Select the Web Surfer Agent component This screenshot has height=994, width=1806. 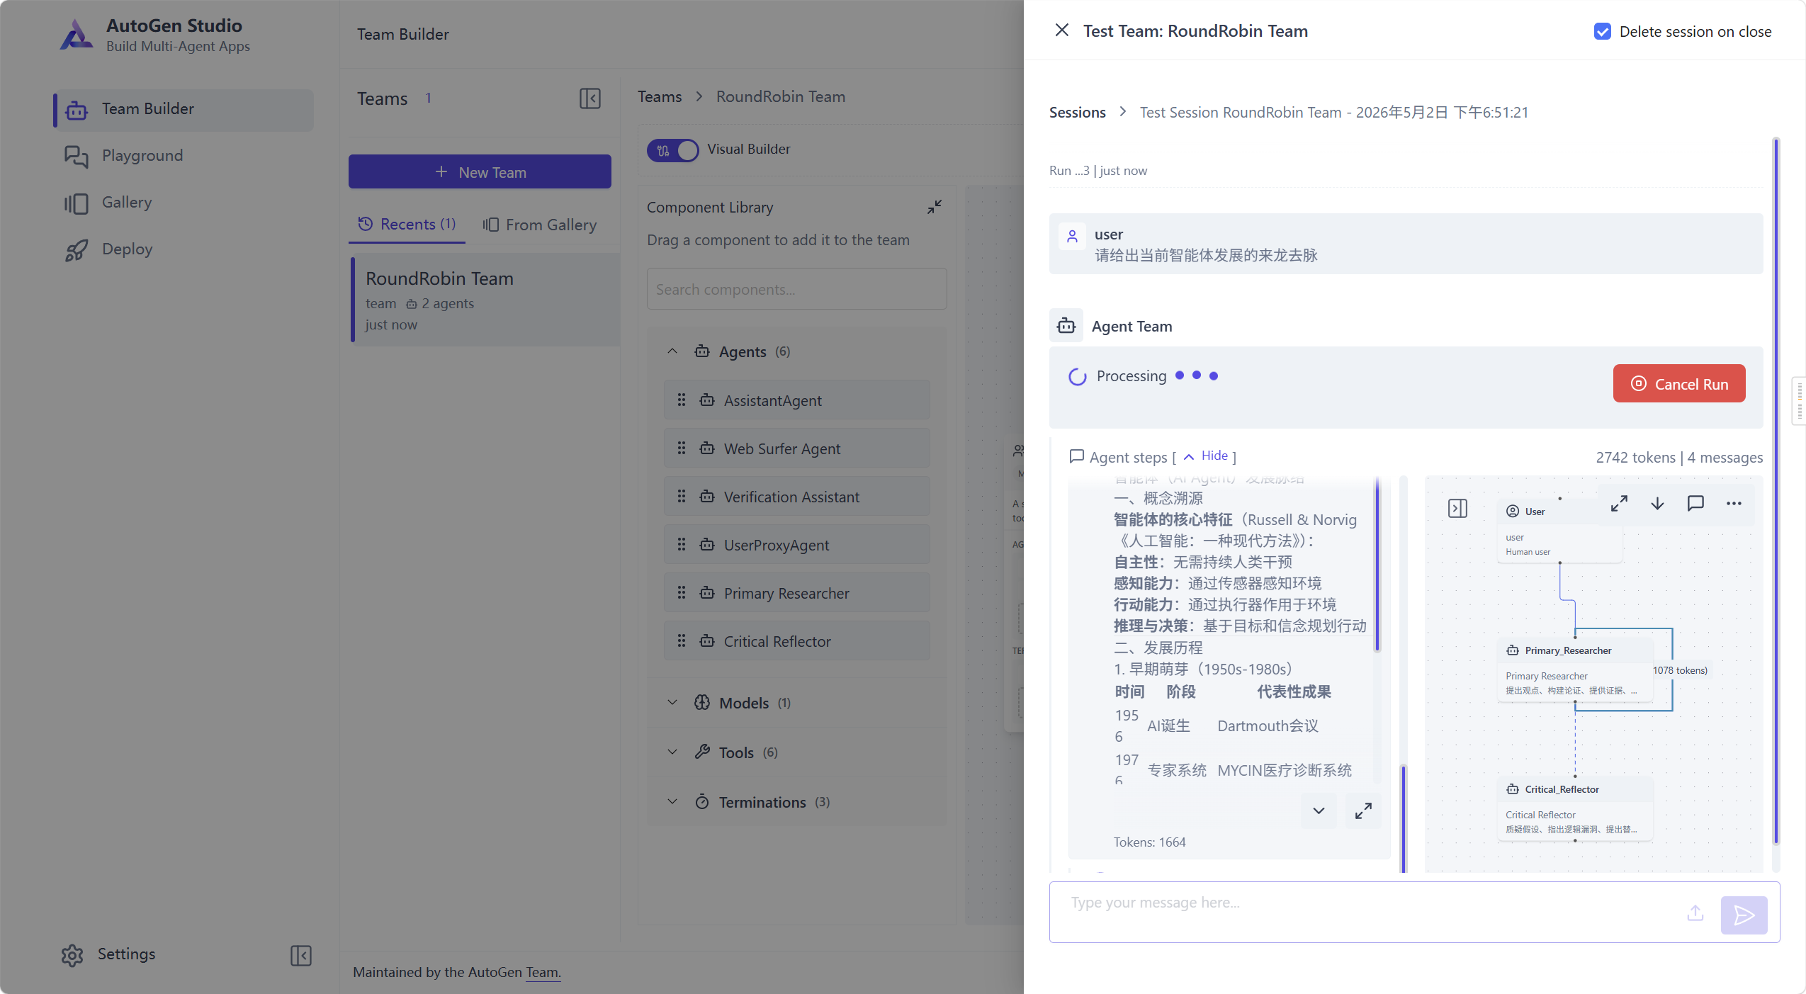(x=796, y=448)
